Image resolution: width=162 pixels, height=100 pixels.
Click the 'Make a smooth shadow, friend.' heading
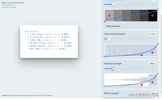pos(13,3)
